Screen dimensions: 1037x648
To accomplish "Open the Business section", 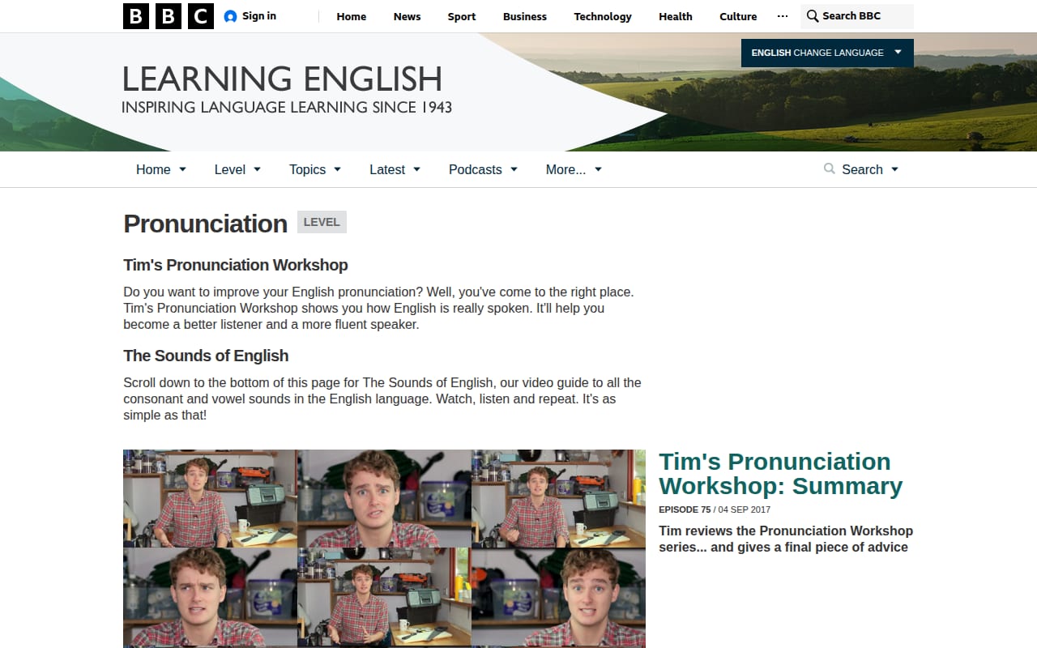I will point(525,16).
